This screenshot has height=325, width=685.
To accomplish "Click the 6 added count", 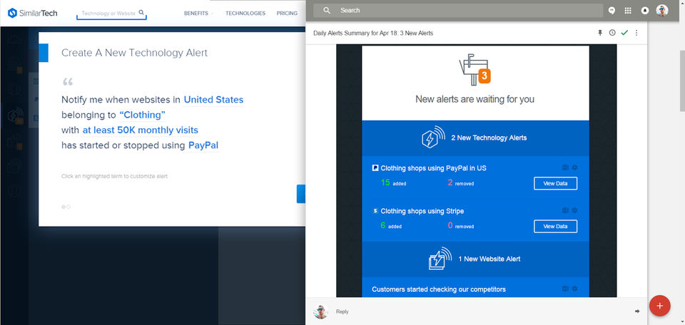I will click(x=390, y=225).
